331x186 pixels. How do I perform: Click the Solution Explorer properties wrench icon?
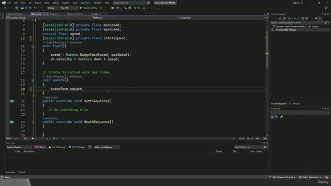(x=315, y=19)
